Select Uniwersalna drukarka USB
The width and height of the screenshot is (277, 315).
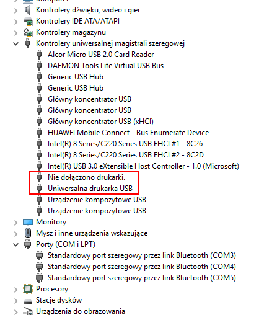[90, 189]
